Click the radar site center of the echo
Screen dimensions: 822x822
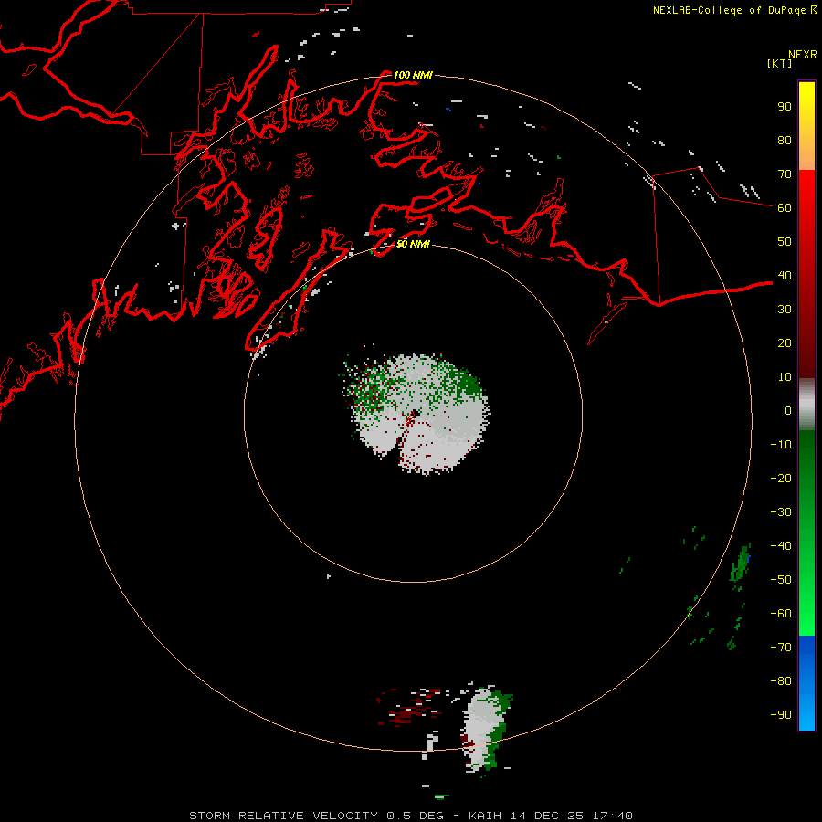pyautogui.click(x=414, y=414)
